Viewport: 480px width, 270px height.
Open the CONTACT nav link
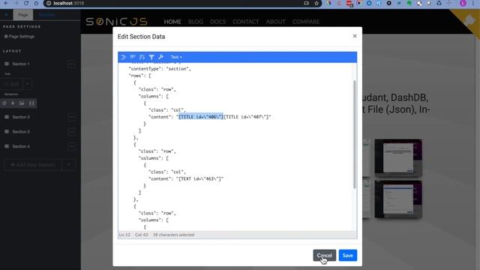tap(246, 22)
